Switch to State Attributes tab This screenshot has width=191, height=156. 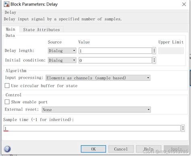[x=42, y=30]
